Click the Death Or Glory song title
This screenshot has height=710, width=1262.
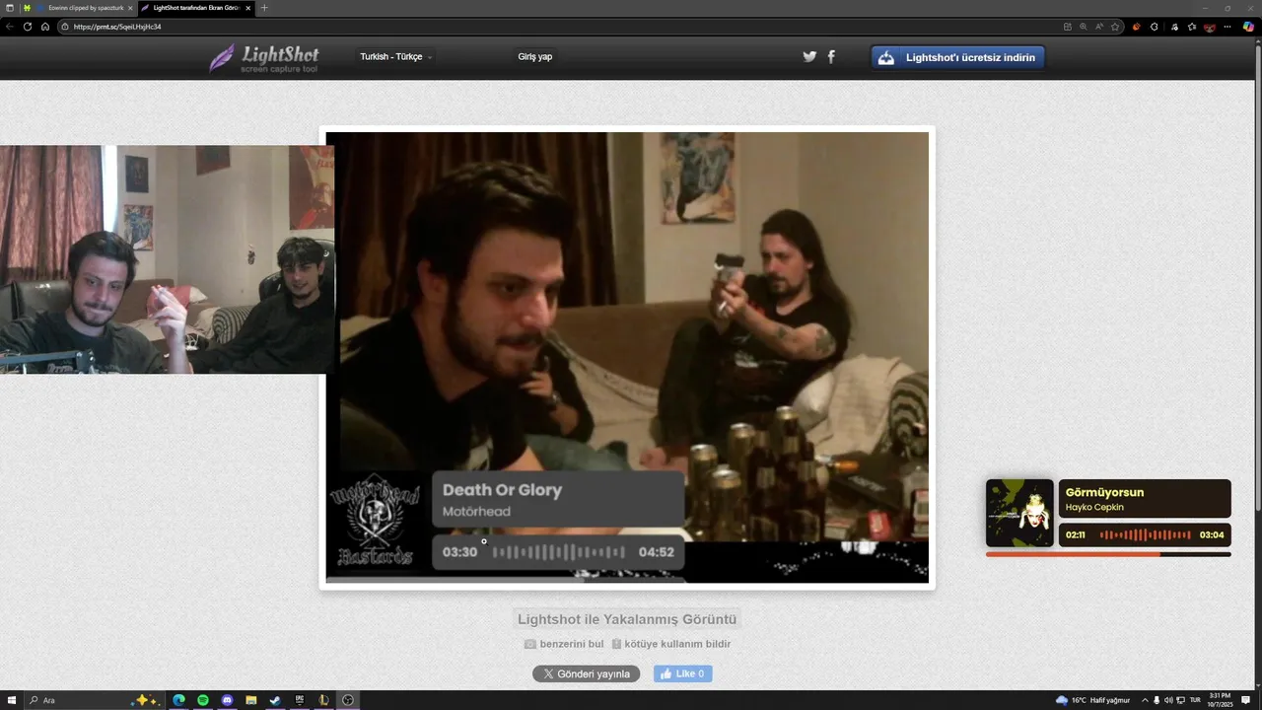click(x=502, y=490)
